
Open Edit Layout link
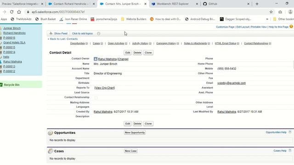(243, 27)
